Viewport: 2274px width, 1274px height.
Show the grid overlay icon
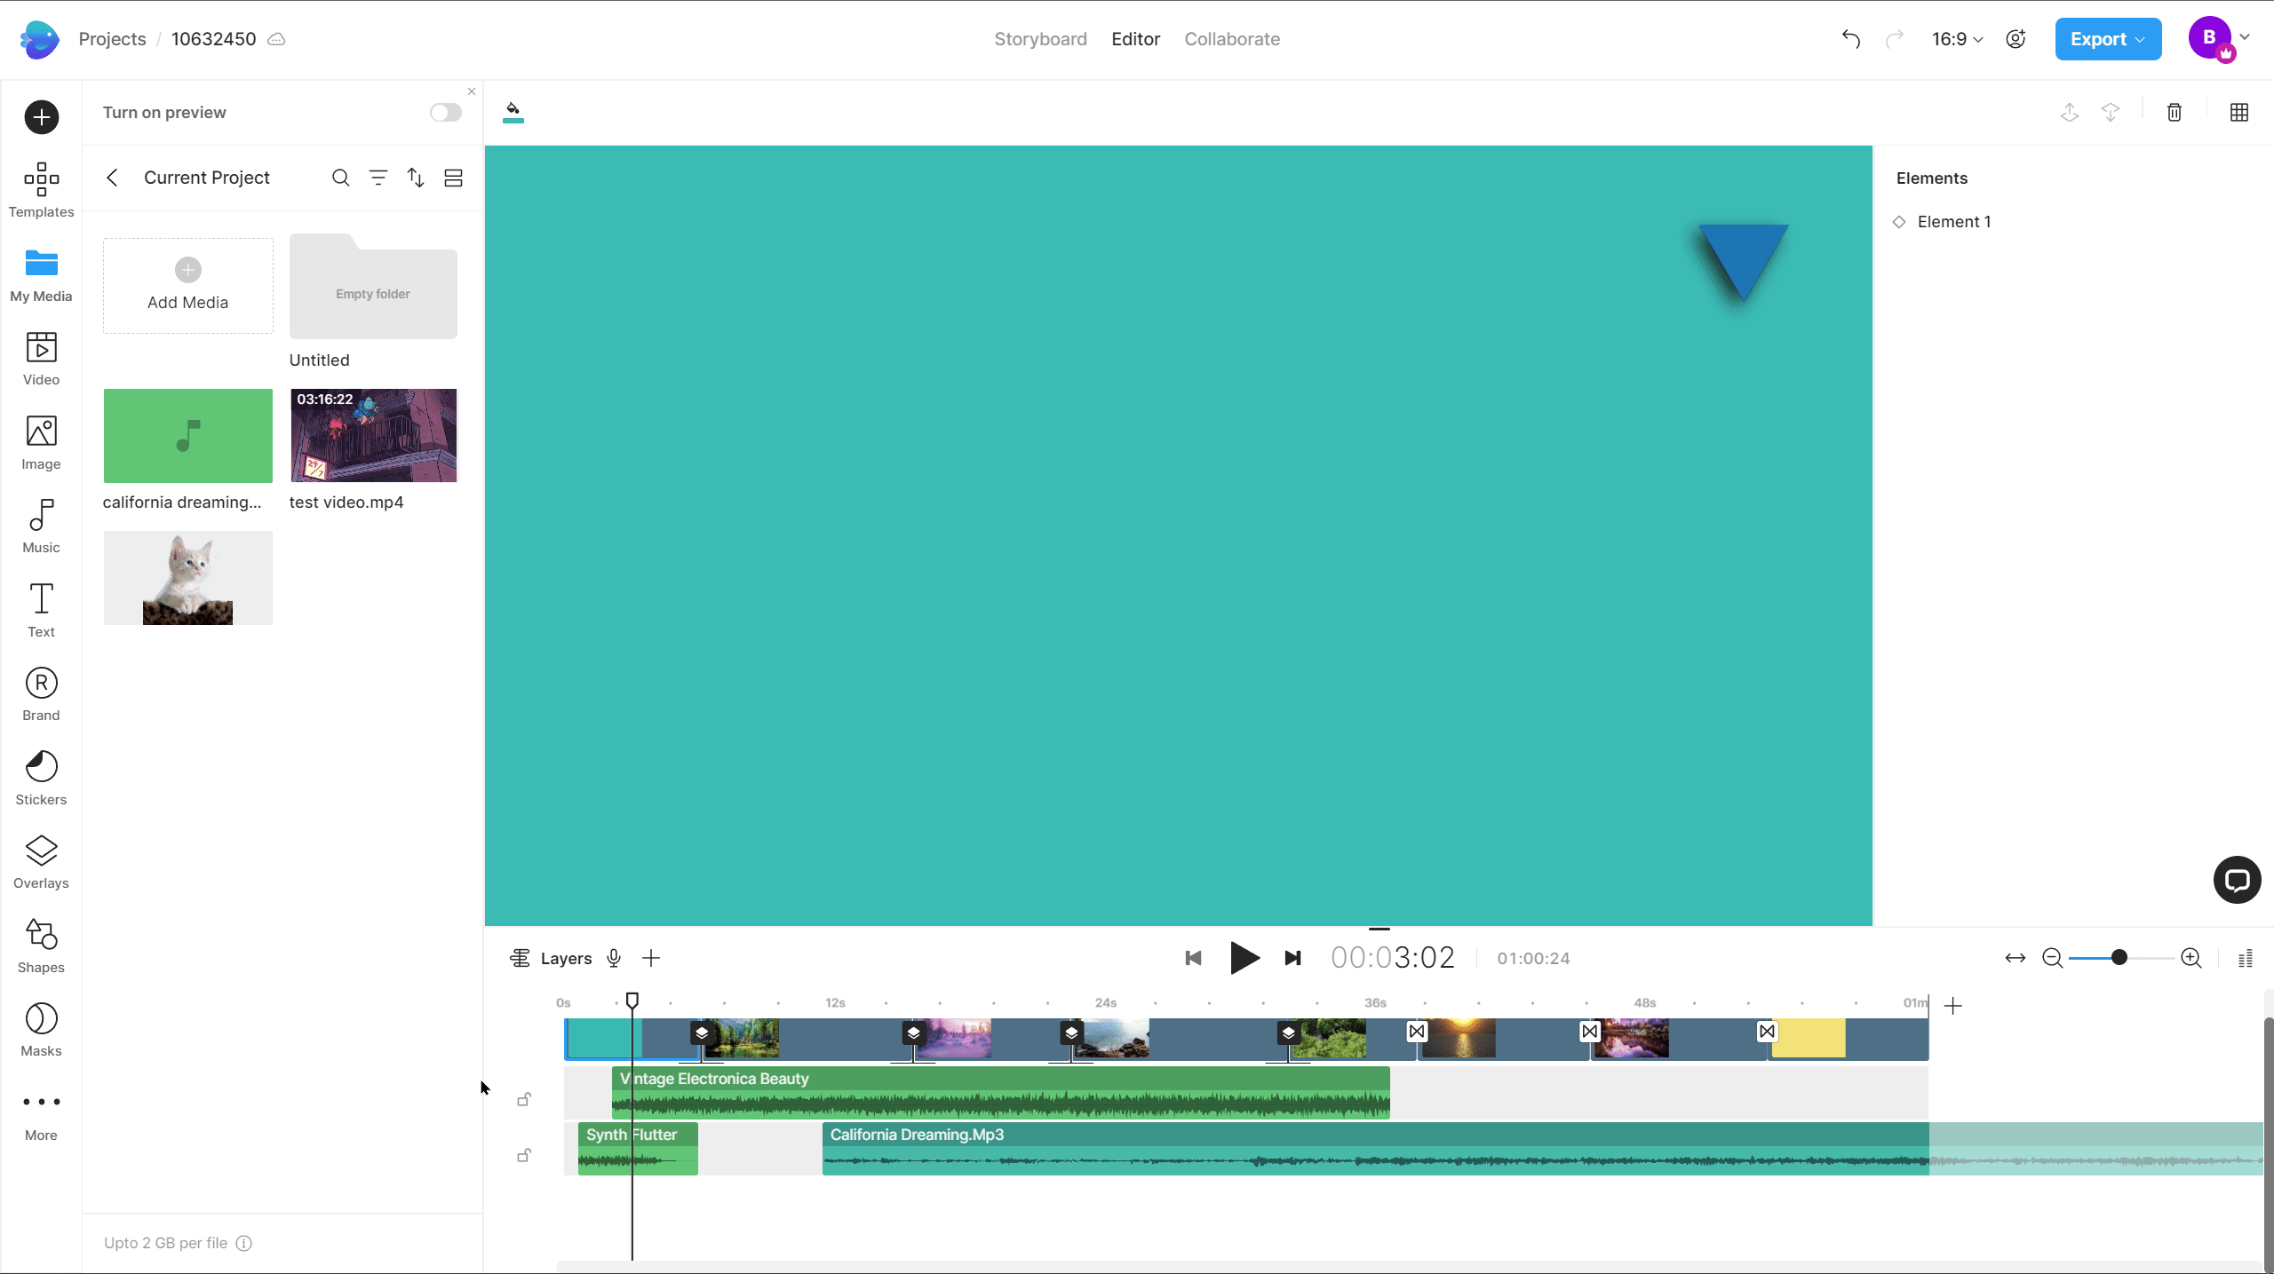pyautogui.click(x=2238, y=112)
